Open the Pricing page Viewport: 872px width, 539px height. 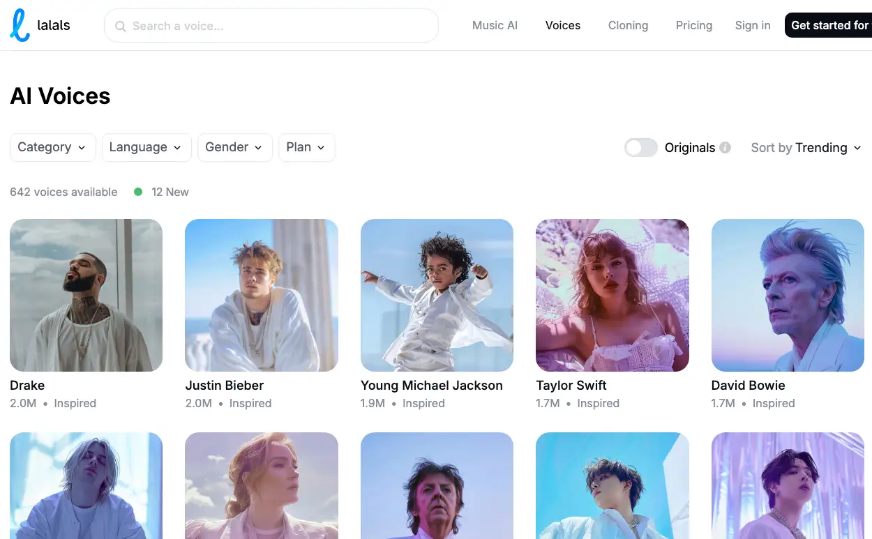click(x=693, y=26)
